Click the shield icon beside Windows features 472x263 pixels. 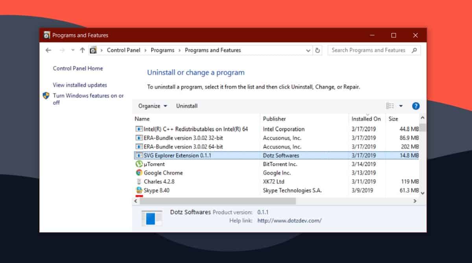[x=46, y=96]
